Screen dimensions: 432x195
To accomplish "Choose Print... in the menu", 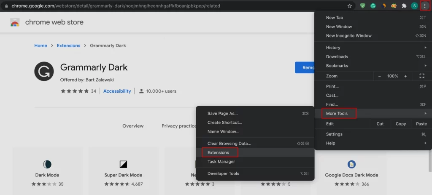I will click(373, 86).
